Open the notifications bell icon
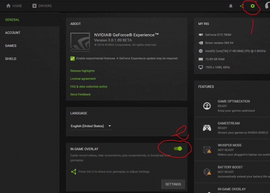 [231, 6]
